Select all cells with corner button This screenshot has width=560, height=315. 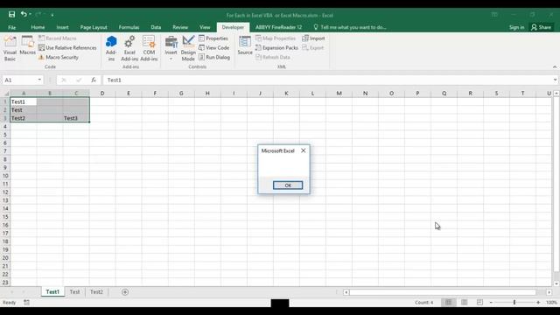point(6,94)
